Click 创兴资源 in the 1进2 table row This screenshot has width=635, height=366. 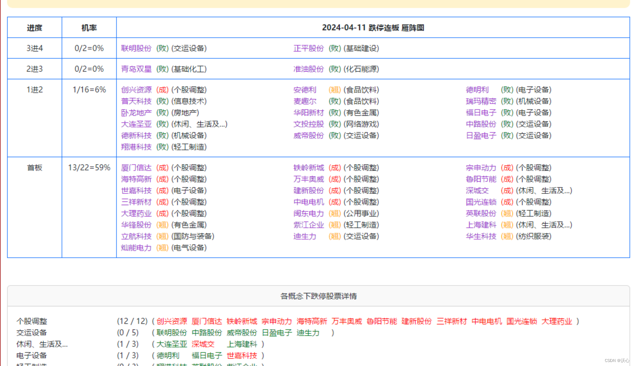(x=136, y=90)
